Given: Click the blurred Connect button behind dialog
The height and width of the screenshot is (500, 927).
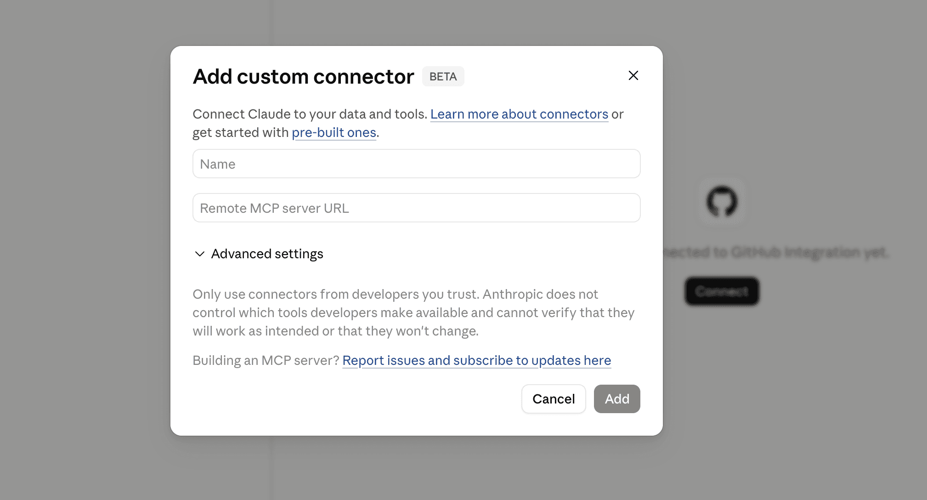Looking at the screenshot, I should pos(722,291).
